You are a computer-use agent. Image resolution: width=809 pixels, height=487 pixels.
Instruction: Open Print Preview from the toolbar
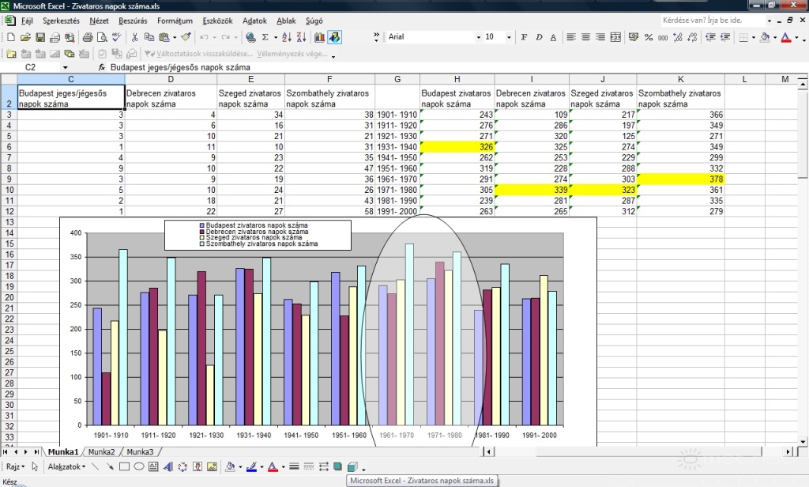101,37
